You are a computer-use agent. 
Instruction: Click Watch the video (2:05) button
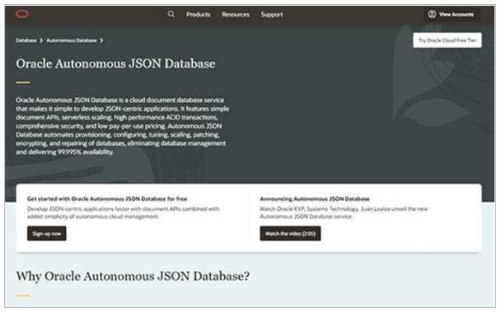click(290, 233)
